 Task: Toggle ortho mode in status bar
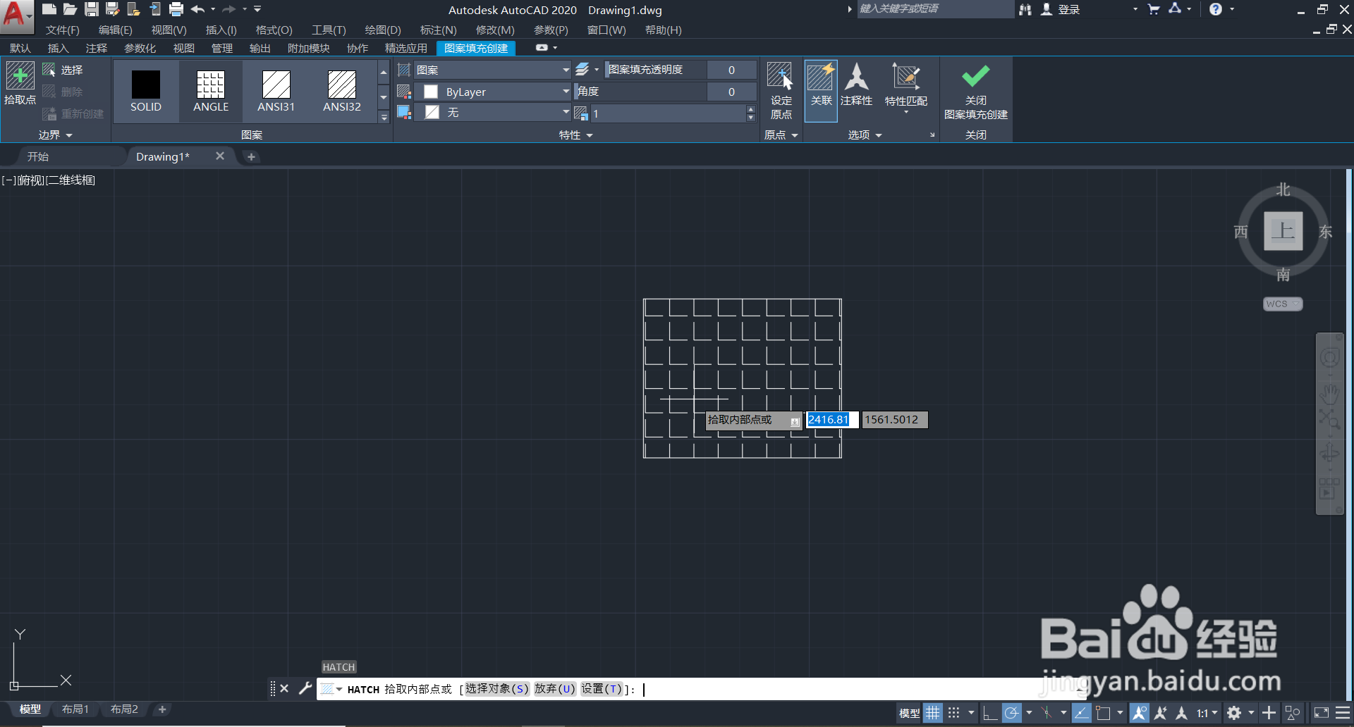(x=990, y=713)
